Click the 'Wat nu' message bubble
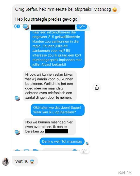140x176 pixels. [x=25, y=161]
